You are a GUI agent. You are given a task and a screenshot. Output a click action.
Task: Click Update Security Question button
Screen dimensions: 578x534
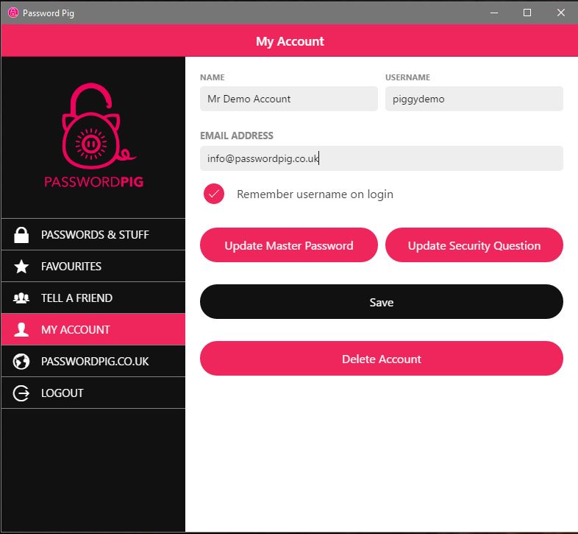(474, 245)
